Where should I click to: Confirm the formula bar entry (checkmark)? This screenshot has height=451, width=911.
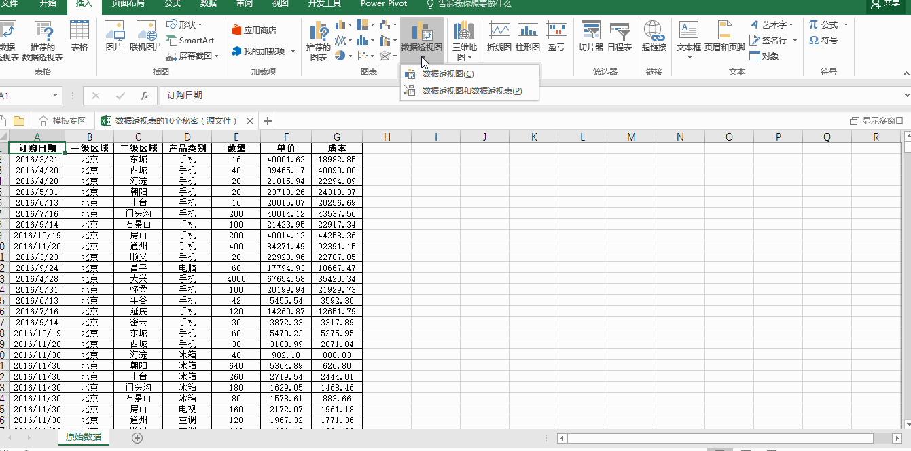(120, 95)
